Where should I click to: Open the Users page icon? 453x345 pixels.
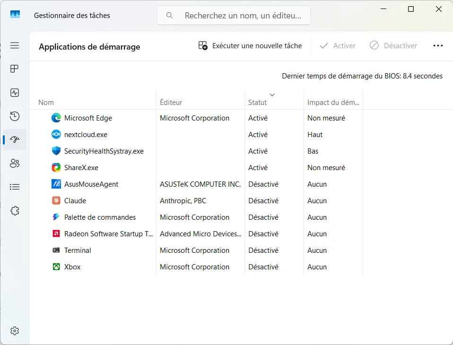click(x=15, y=164)
